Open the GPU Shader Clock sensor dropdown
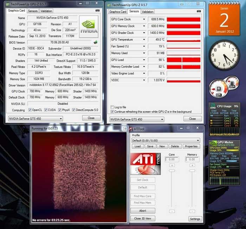Viewport: 246px width, 229px height. coord(144,33)
